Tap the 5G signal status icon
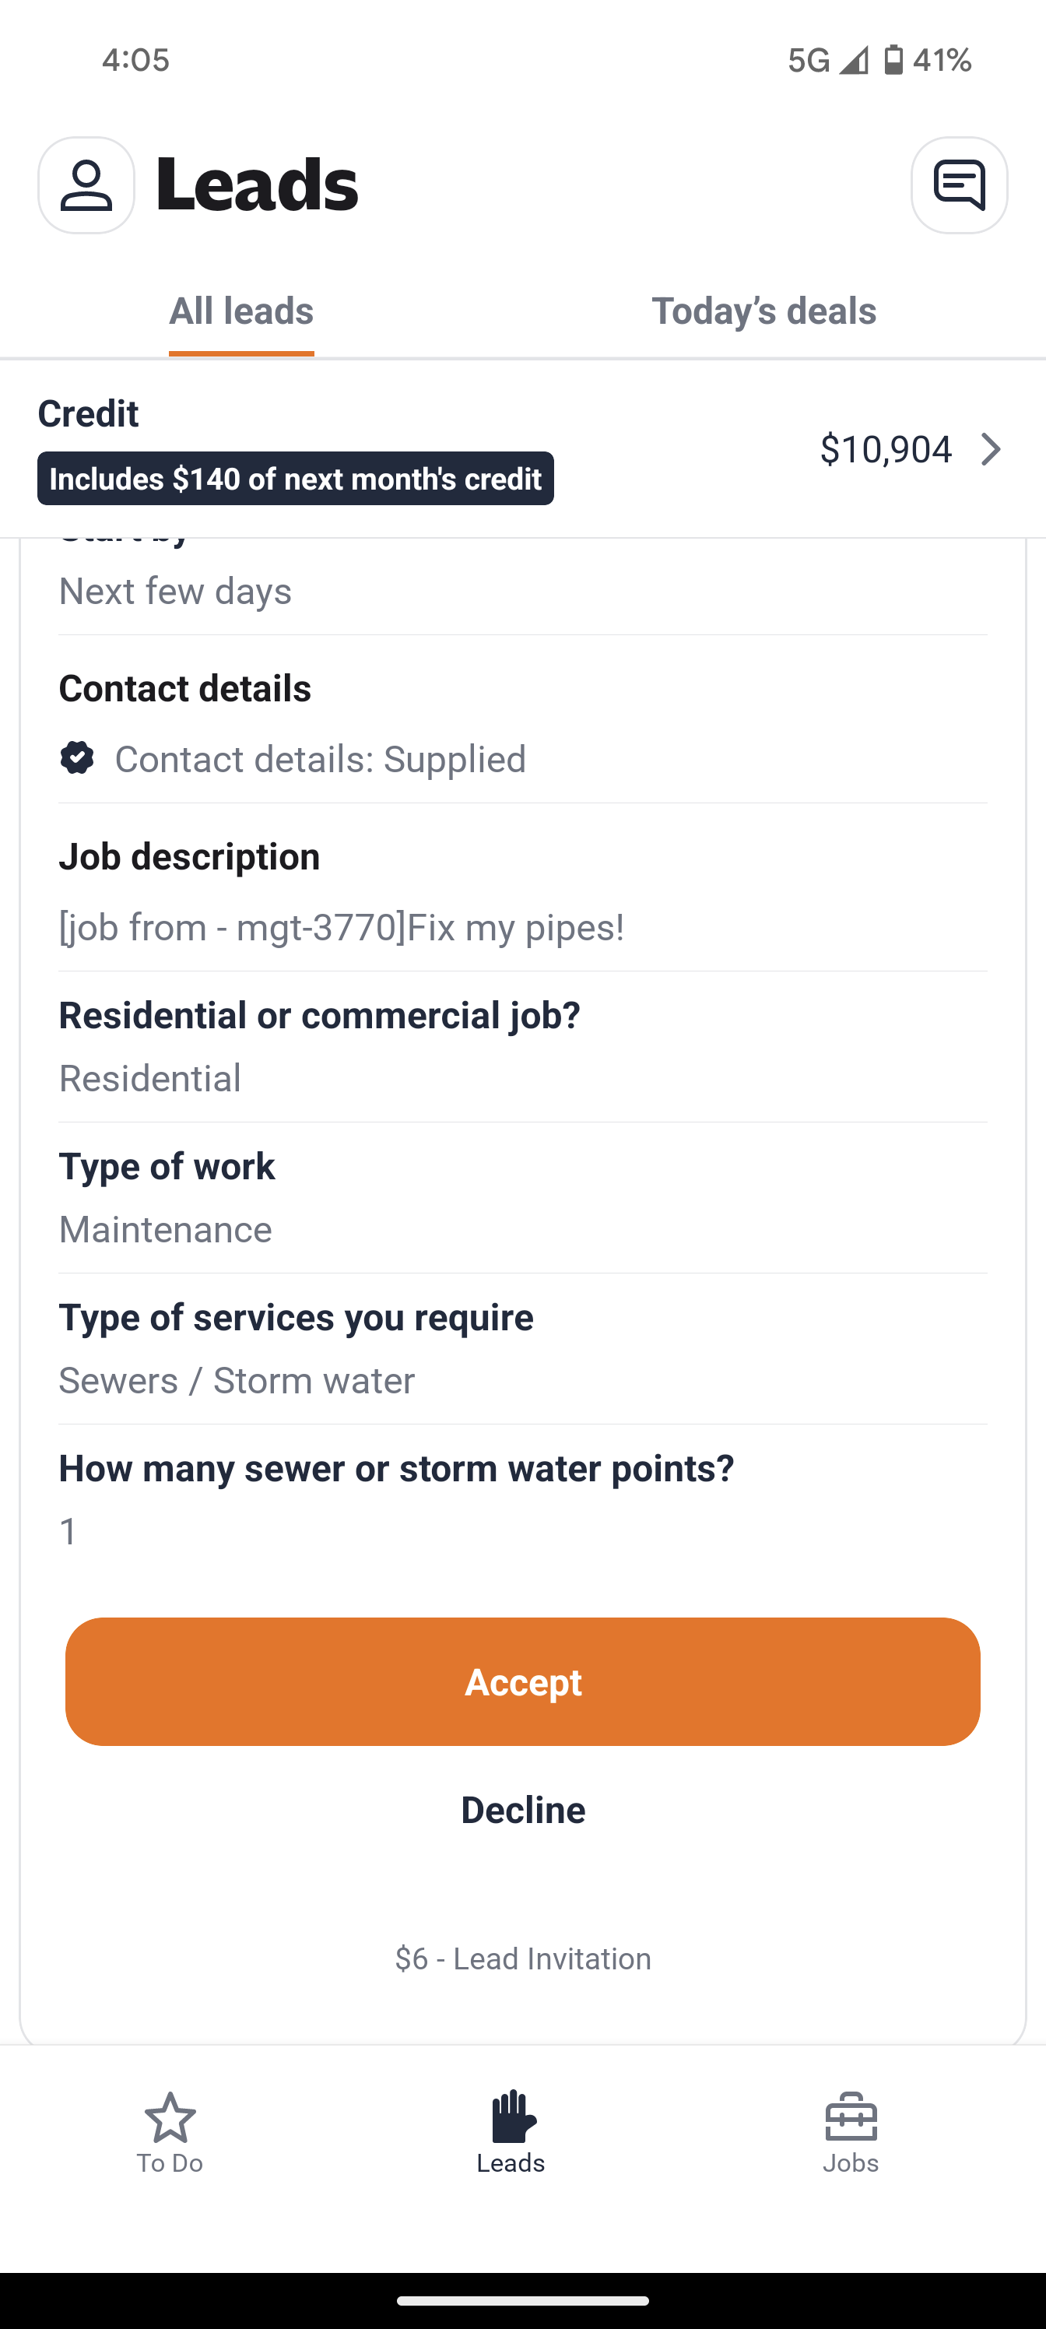The height and width of the screenshot is (2329, 1046). [x=827, y=60]
